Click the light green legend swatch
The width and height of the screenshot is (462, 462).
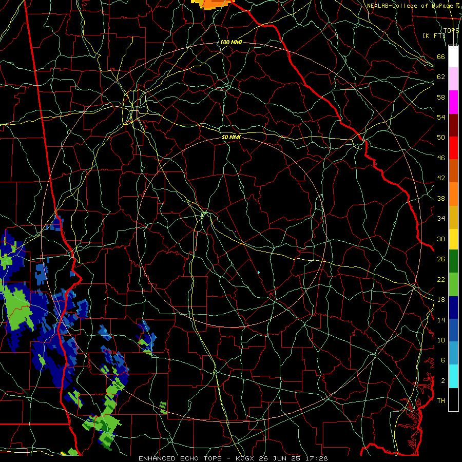pos(453,284)
